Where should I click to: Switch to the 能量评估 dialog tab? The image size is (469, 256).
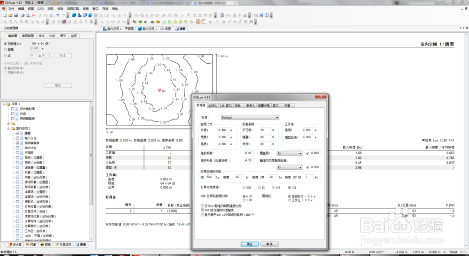click(x=264, y=105)
